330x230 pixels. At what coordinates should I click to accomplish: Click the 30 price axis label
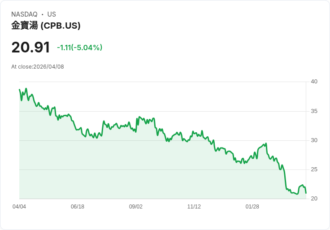314,140
